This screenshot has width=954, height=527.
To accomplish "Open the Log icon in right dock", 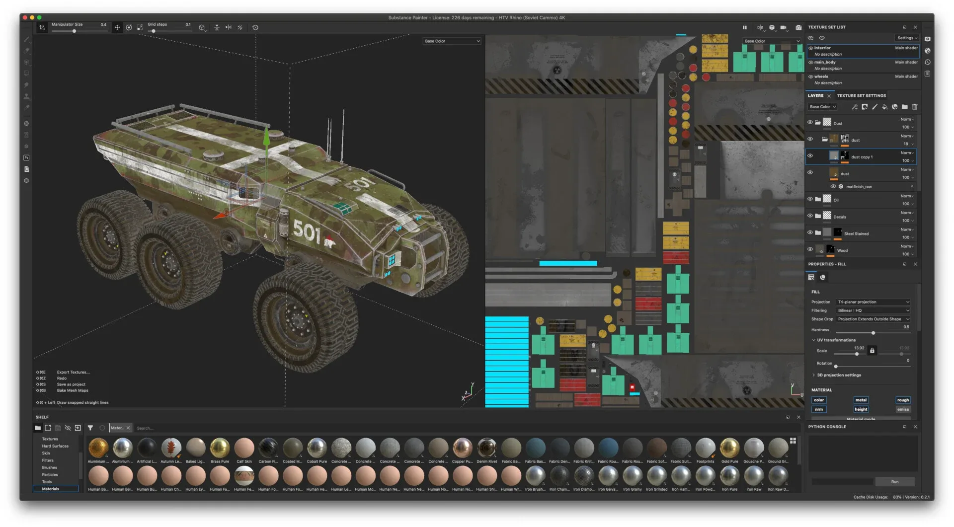I will [927, 74].
